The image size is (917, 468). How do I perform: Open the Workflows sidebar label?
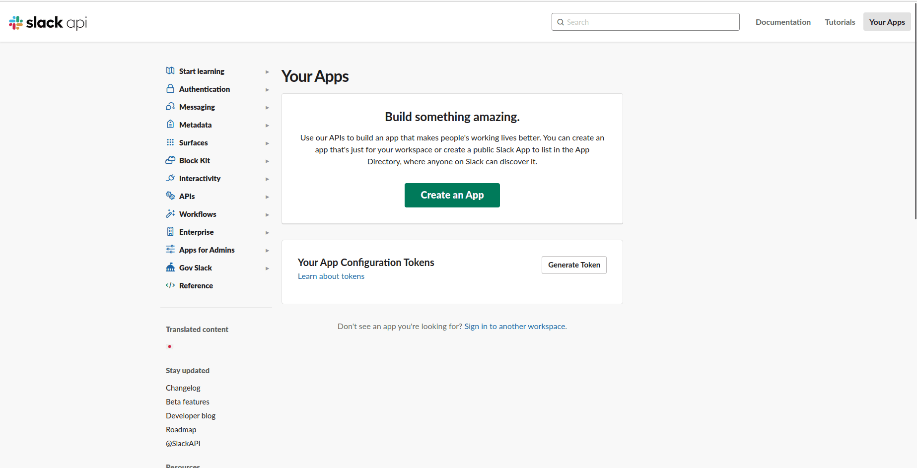(198, 214)
